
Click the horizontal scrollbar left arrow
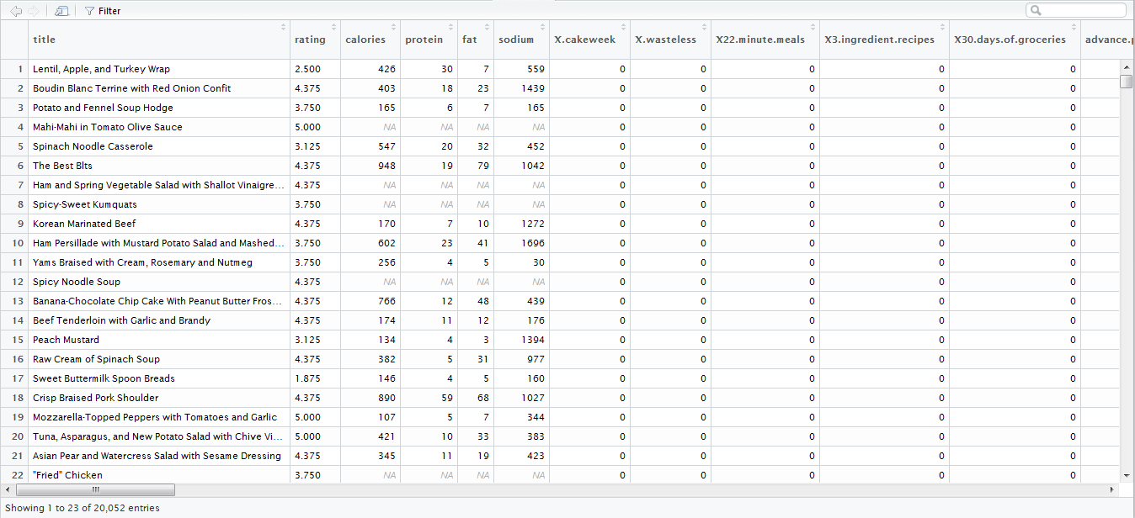(7, 489)
